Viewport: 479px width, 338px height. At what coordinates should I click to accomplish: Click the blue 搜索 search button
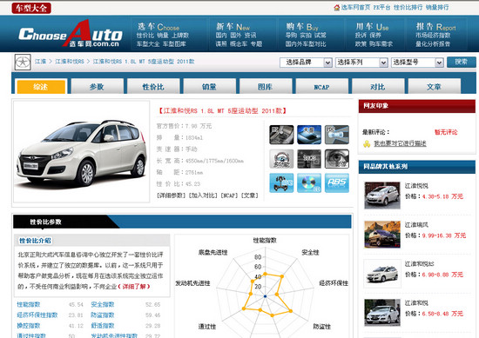[461, 63]
